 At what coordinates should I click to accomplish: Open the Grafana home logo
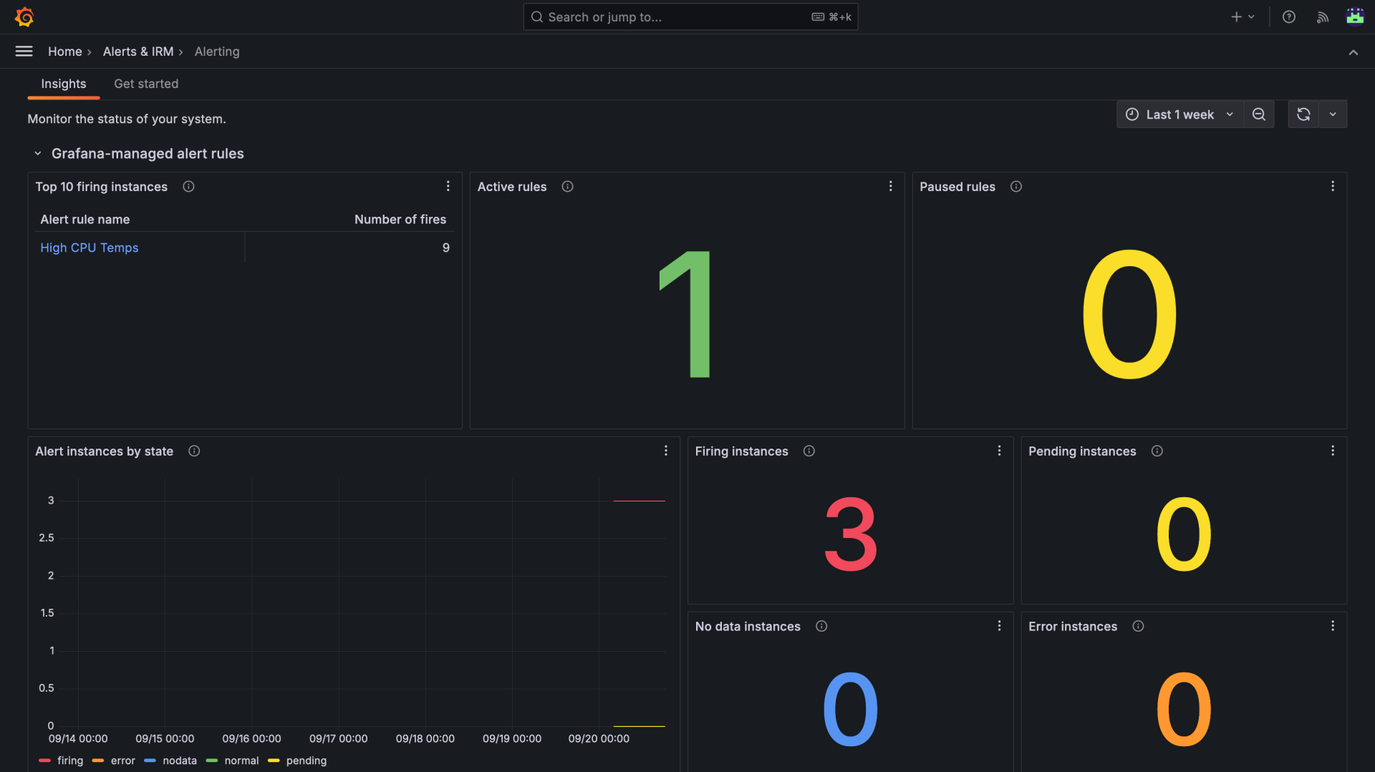(x=24, y=16)
